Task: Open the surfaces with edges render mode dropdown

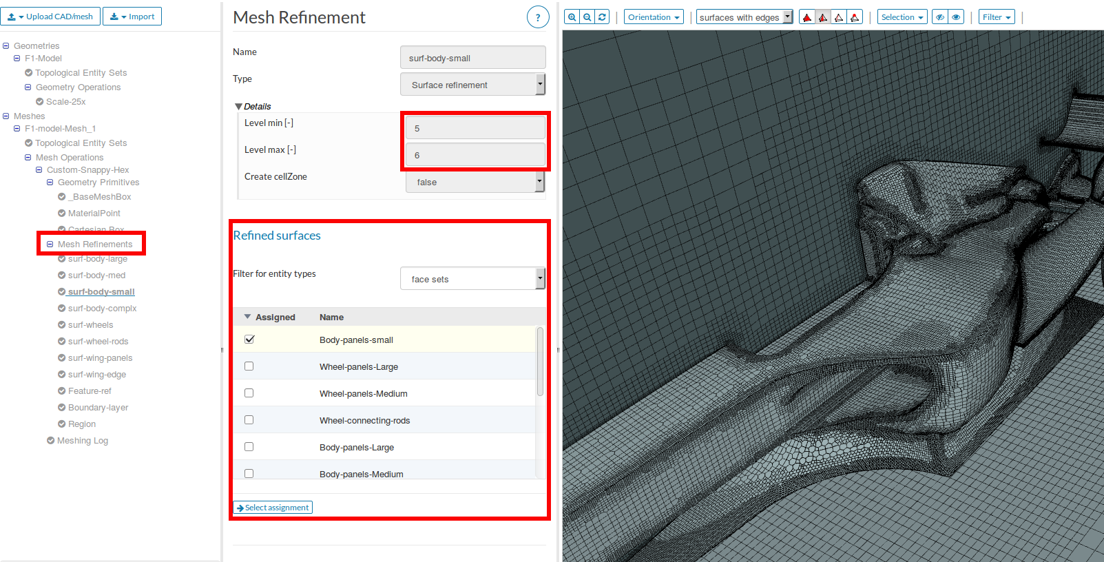Action: click(x=744, y=17)
